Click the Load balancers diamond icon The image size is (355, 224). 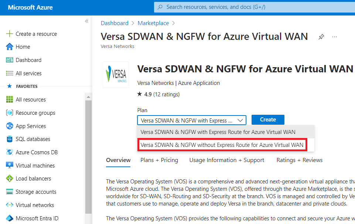pos(10,179)
